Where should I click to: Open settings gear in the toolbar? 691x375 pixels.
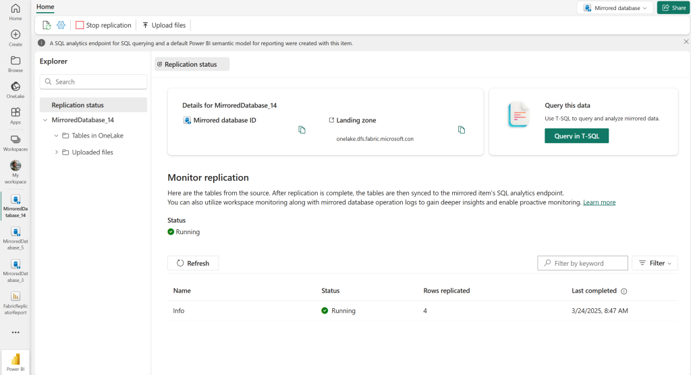pos(61,25)
